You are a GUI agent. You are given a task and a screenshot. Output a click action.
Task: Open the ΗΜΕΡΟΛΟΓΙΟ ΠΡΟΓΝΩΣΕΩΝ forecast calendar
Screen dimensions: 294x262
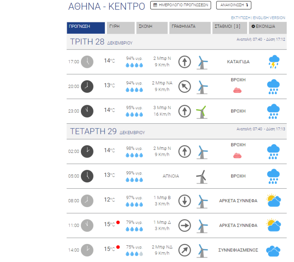[x=180, y=5]
